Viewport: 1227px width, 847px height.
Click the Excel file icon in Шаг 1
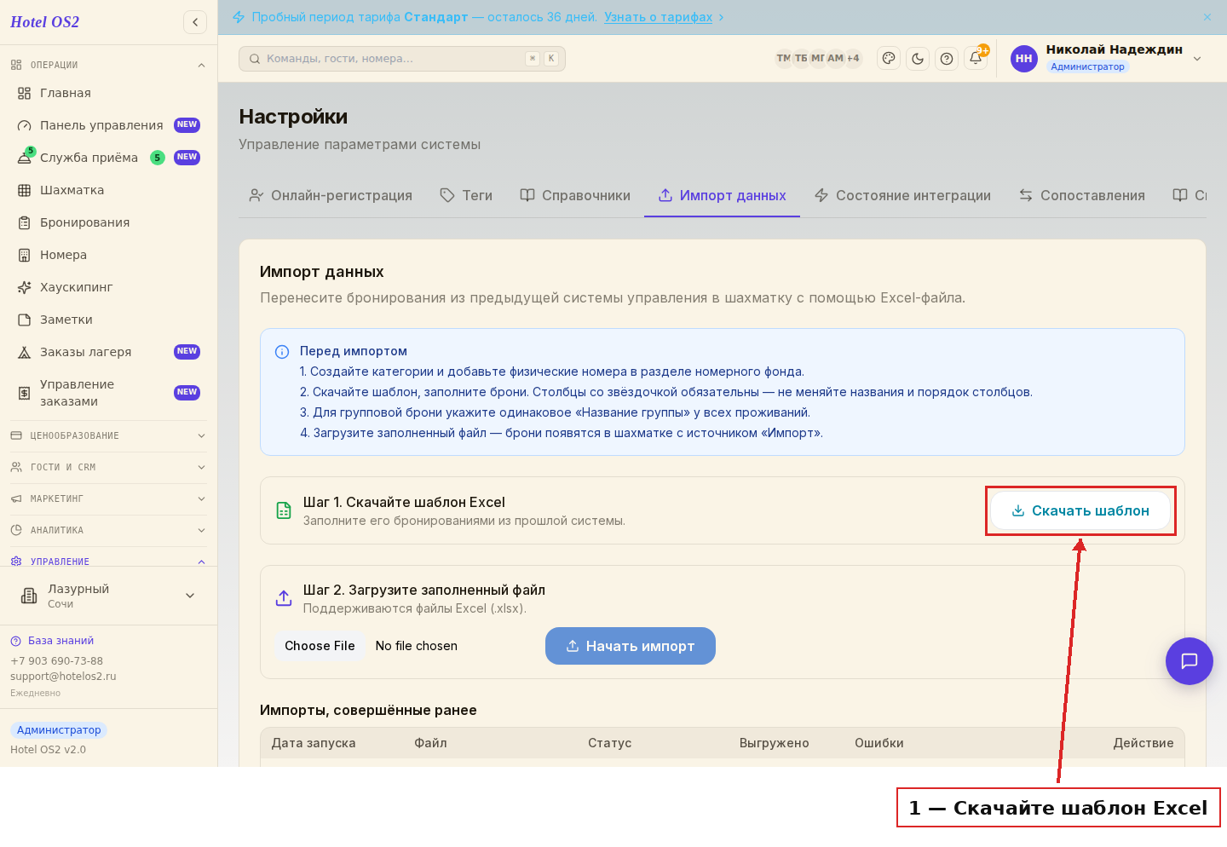coord(284,510)
